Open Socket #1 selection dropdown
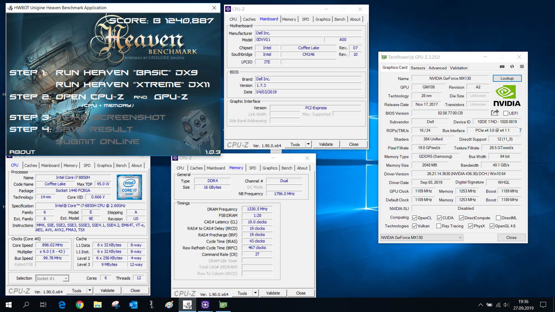The image size is (555, 312). [52, 278]
